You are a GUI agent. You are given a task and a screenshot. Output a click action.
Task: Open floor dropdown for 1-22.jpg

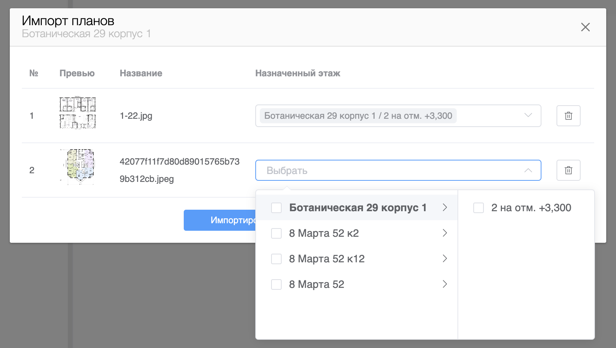pyautogui.click(x=528, y=115)
